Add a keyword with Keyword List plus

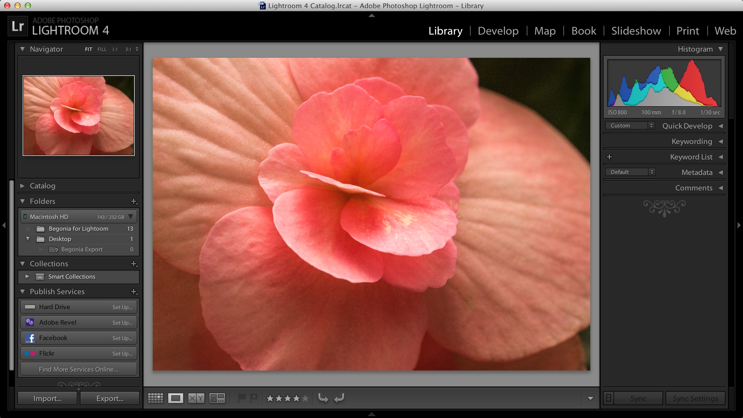[x=609, y=157]
